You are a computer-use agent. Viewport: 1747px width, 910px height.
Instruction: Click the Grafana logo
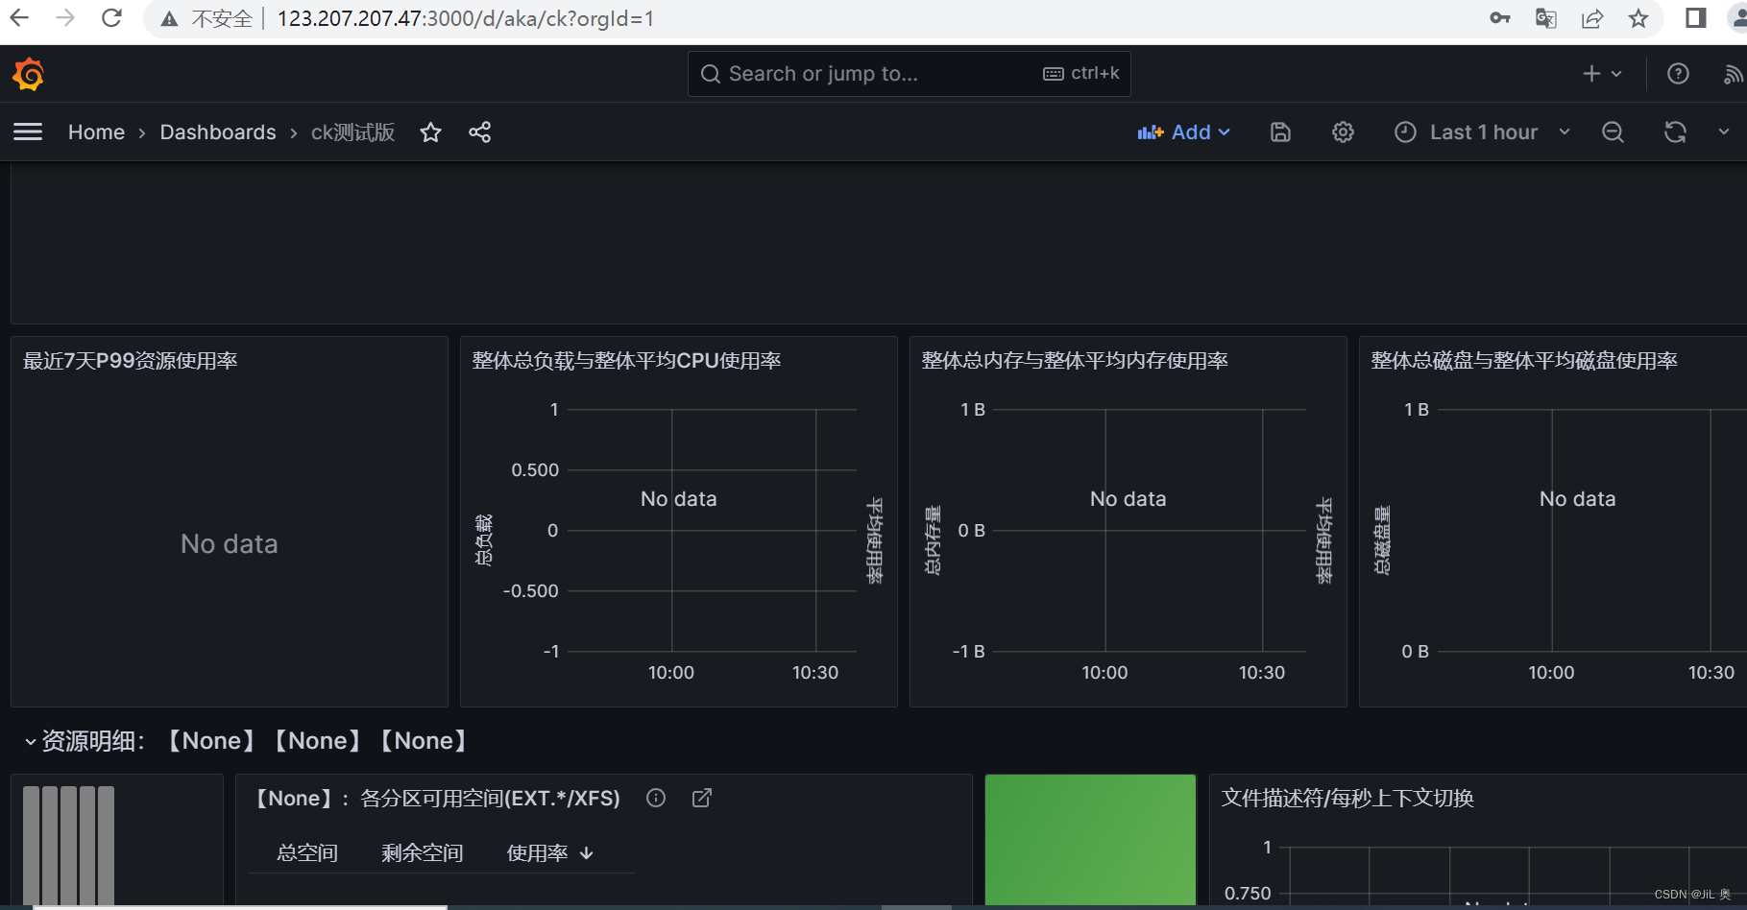28,74
